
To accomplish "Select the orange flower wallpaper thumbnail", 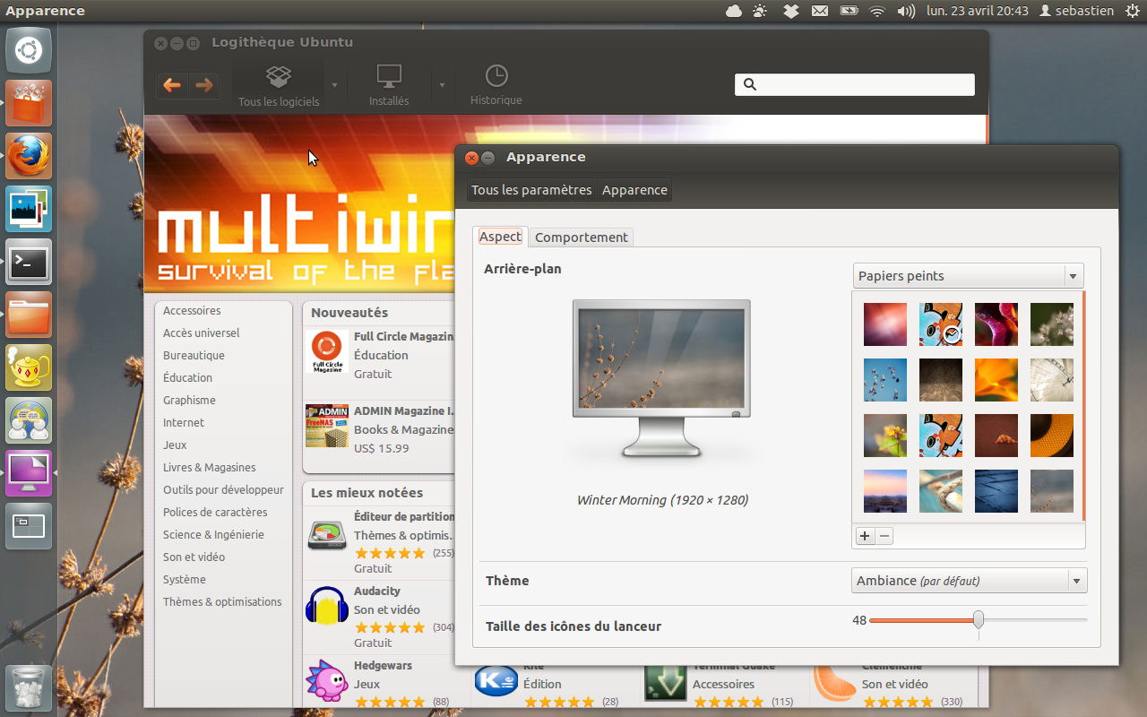I will tap(996, 380).
